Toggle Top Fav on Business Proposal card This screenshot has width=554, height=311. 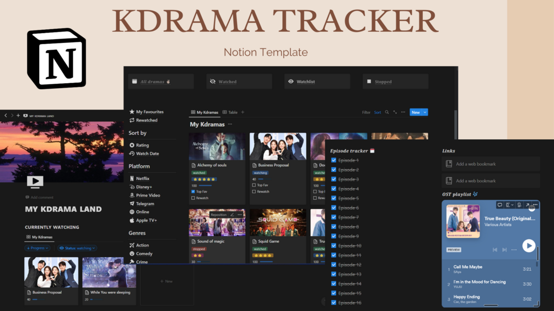[254, 185]
